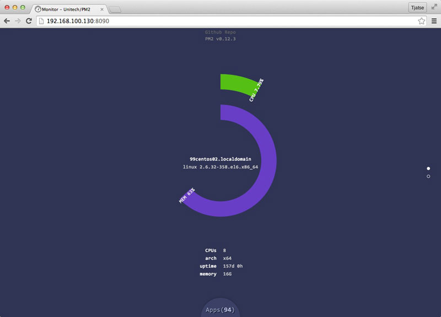
Task: Click the PM2 v0.12.3 version text
Action: tap(220, 39)
